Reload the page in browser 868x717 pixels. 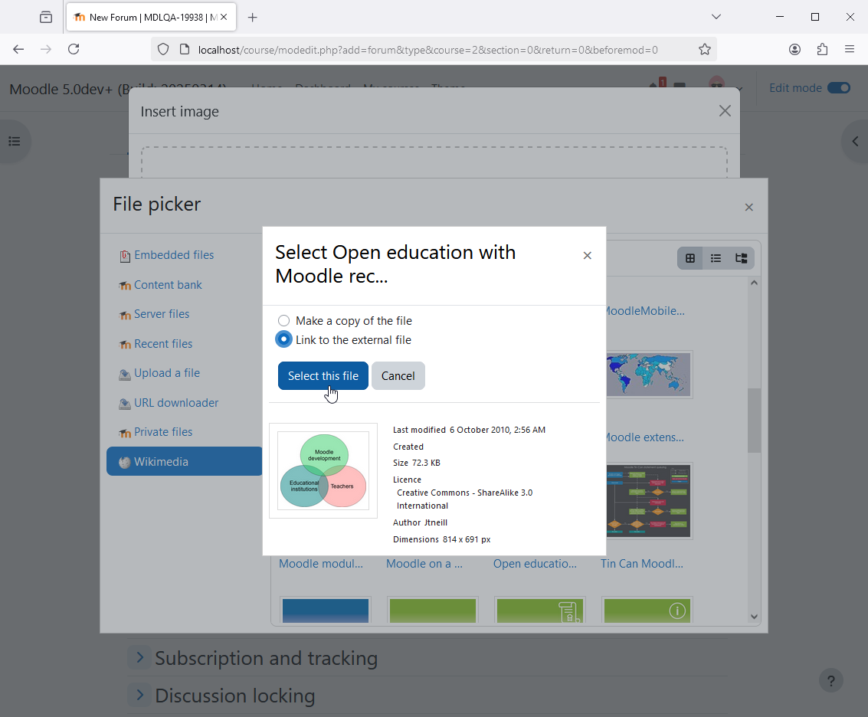(74, 49)
